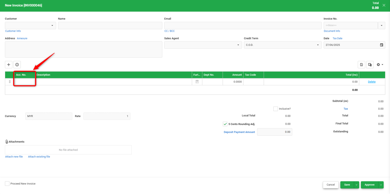Viewport: 390px width, 194px height.
Task: Open the info icon beside the plus button
Action: pyautogui.click(x=17, y=65)
